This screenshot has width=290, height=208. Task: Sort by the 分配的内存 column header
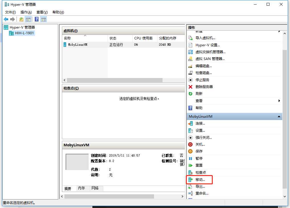click(171, 38)
